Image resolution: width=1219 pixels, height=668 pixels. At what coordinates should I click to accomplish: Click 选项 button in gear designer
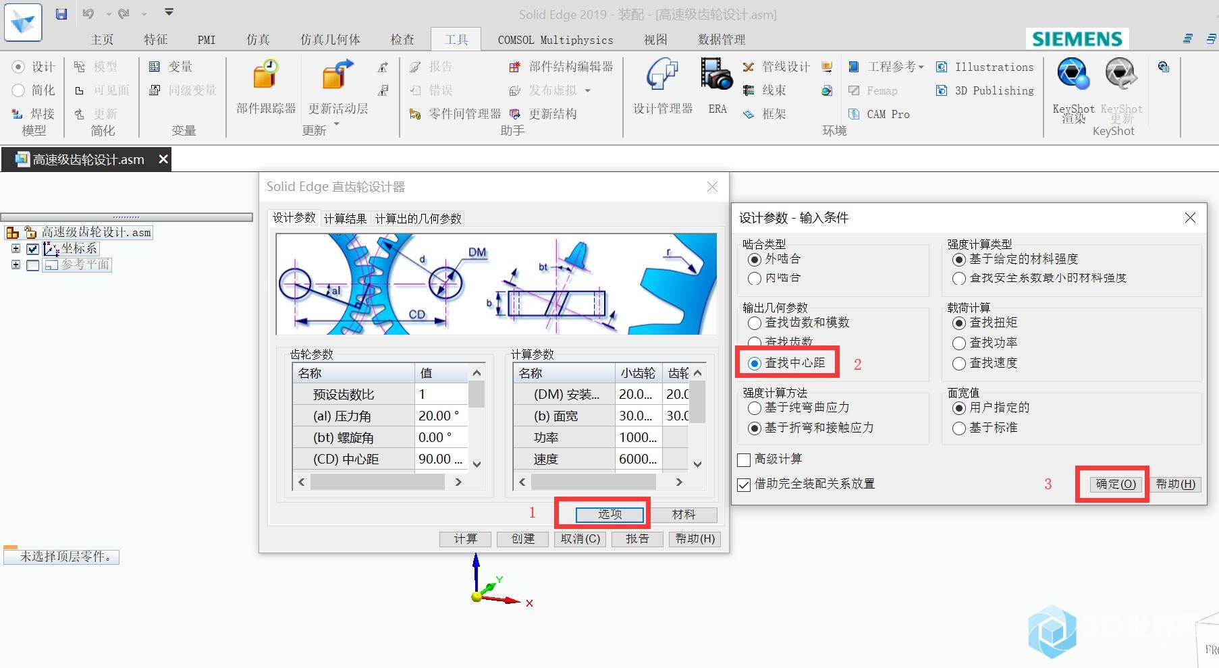point(609,514)
